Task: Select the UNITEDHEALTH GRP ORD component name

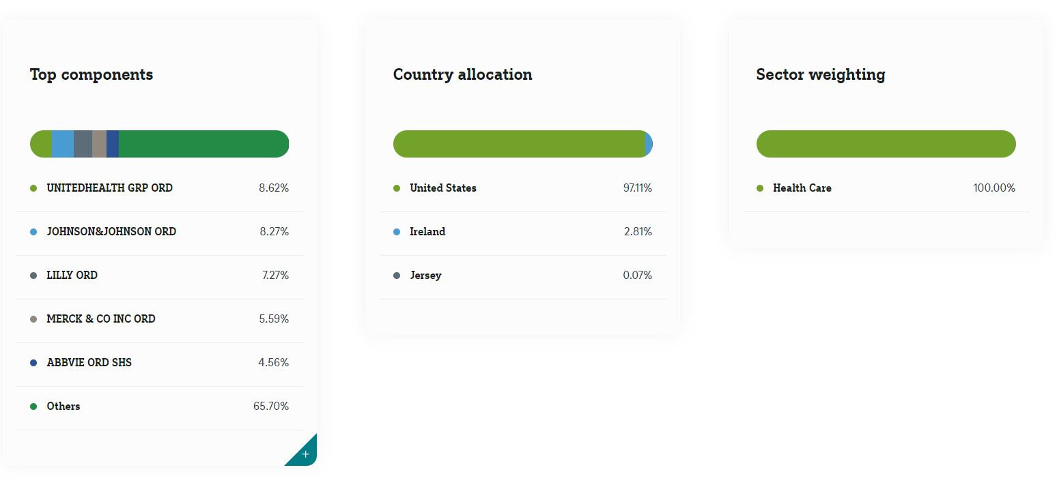Action: coord(109,188)
